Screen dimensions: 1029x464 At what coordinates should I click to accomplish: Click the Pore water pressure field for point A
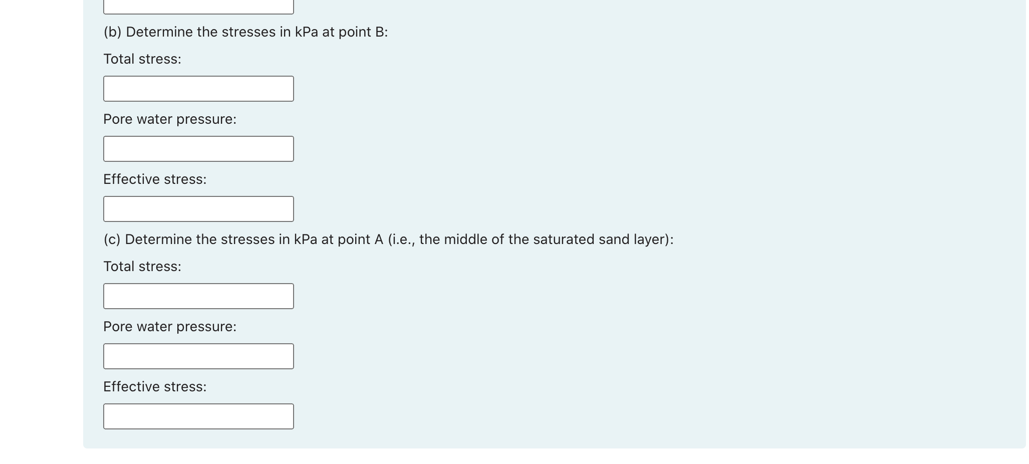[x=198, y=356]
